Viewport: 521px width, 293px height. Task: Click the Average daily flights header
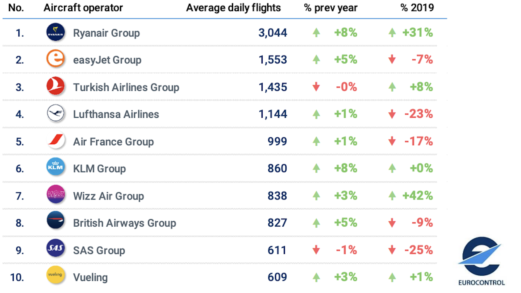pos(233,8)
